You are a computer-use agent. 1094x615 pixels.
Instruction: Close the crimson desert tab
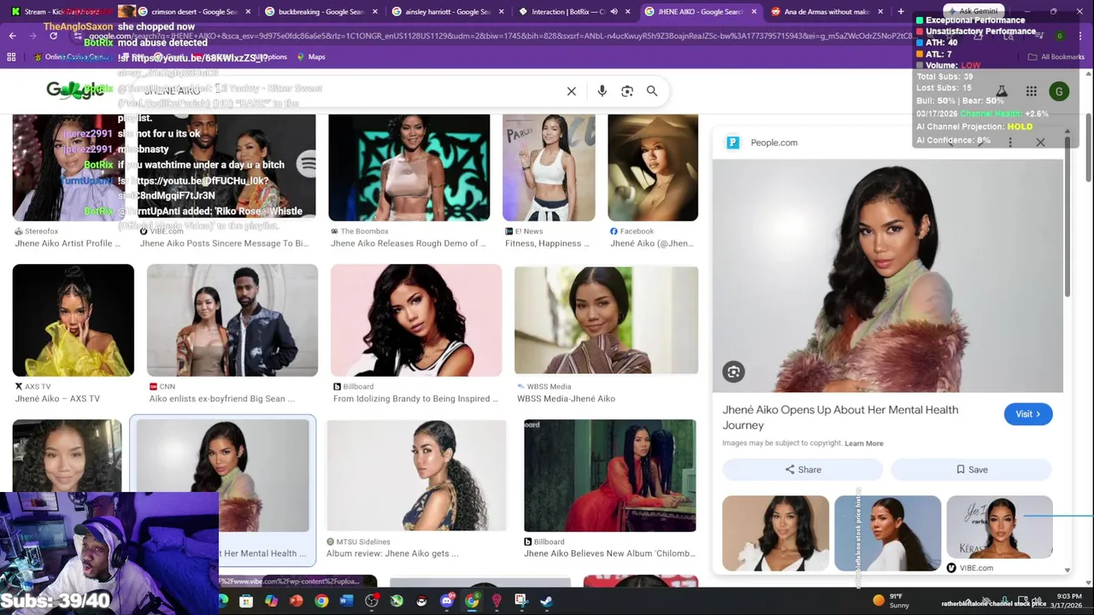tap(246, 11)
